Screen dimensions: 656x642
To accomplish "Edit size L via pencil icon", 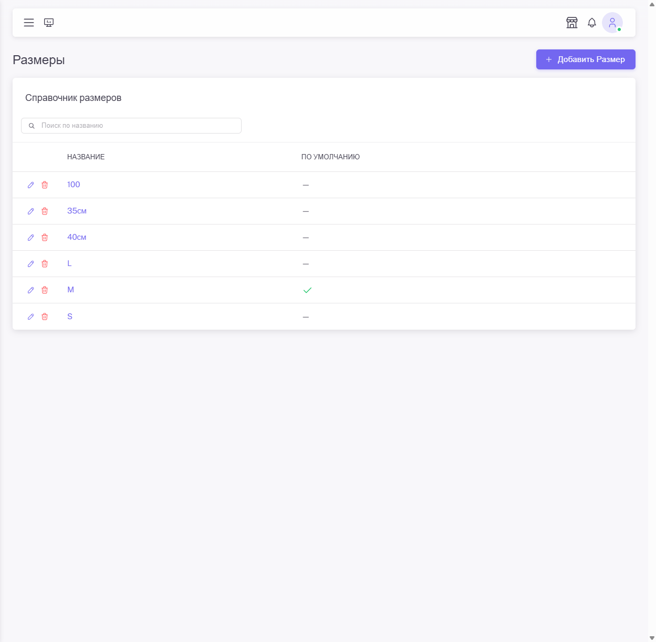I will 31,264.
